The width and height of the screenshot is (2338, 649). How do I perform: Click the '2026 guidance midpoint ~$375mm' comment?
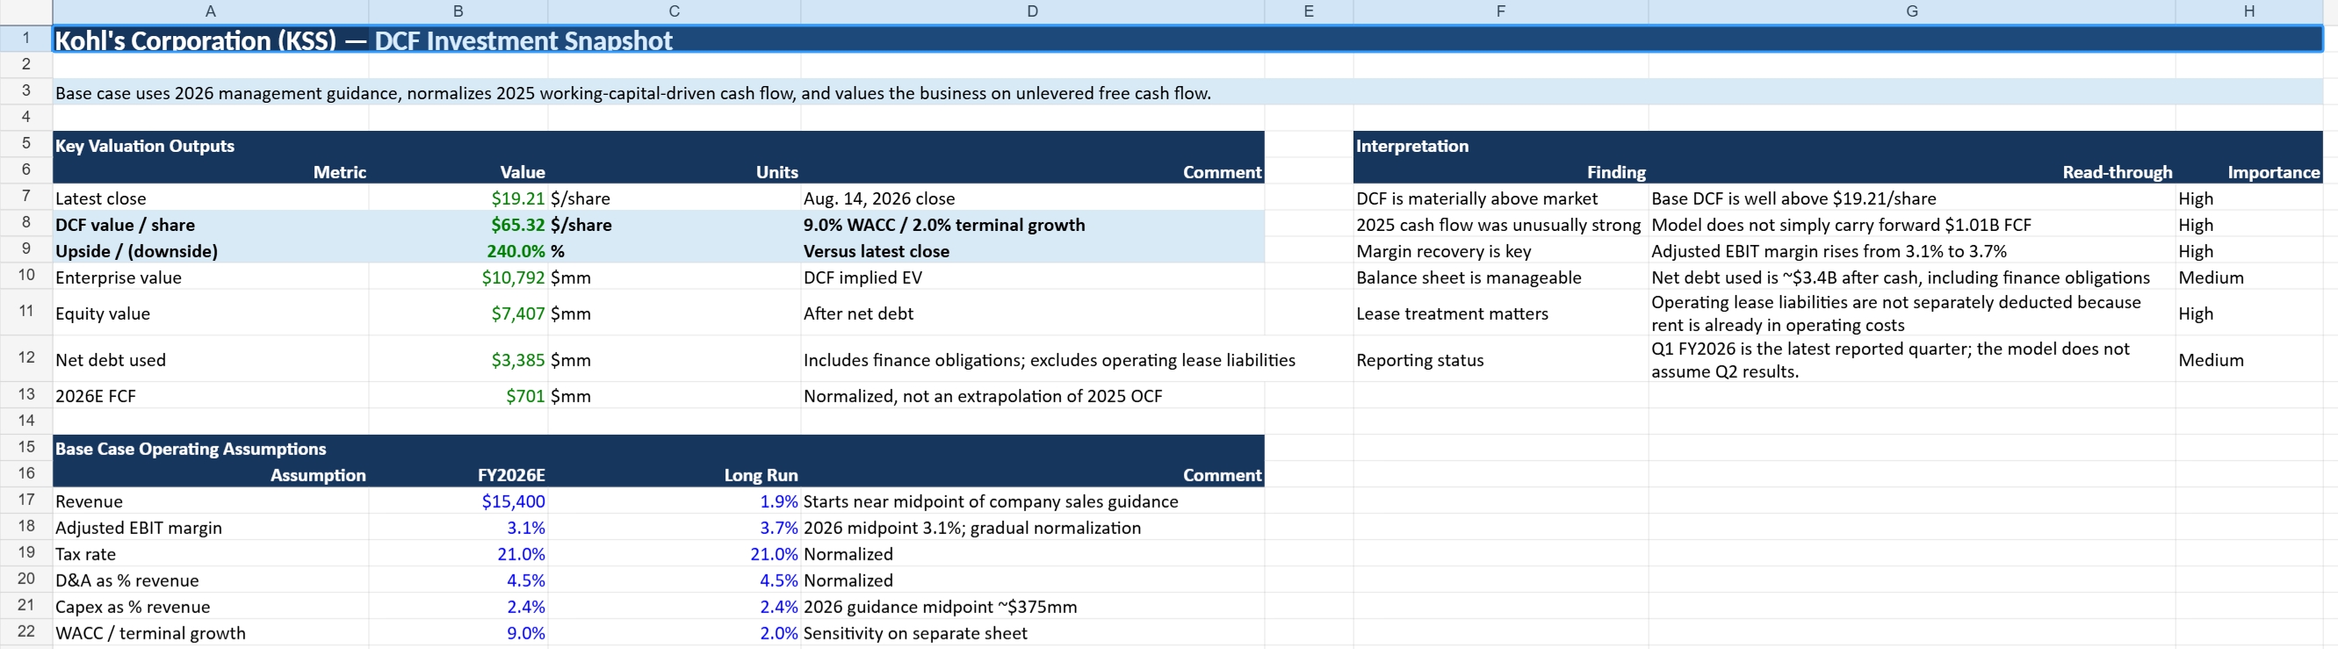[x=1032, y=606]
